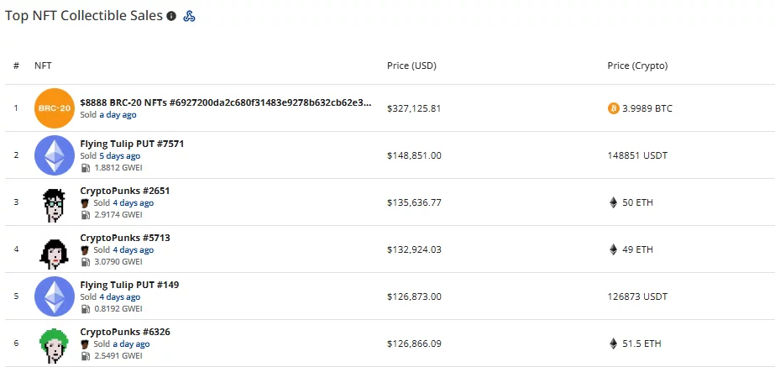Viewport: 775px width, 367px height.
Task: Click the marketplace icon before Sold in CryptoPunks #2651
Action: tap(85, 202)
